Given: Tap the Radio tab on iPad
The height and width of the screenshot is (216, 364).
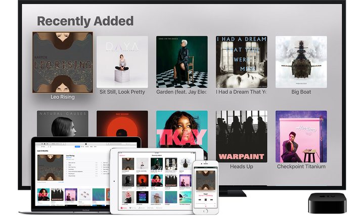Looking at the screenshot, I should tap(151, 208).
